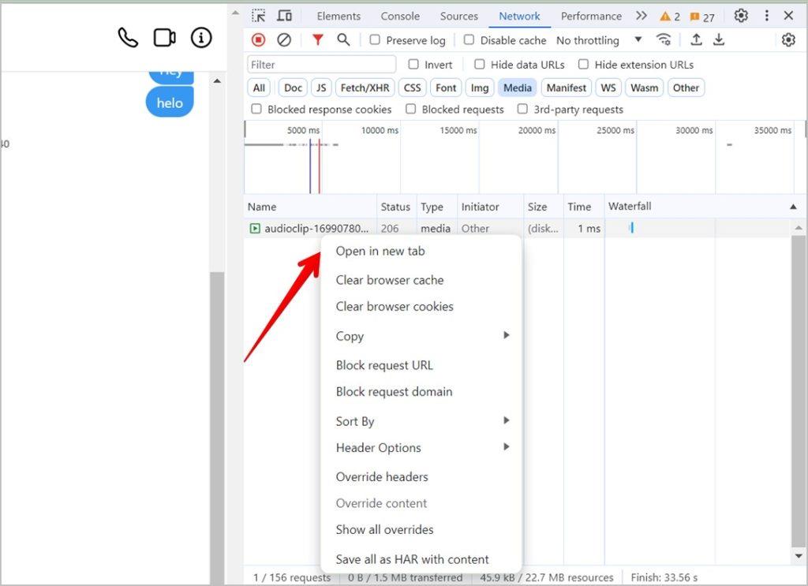Check Hide extension URLs
Image resolution: width=808 pixels, height=586 pixels.
583,65
